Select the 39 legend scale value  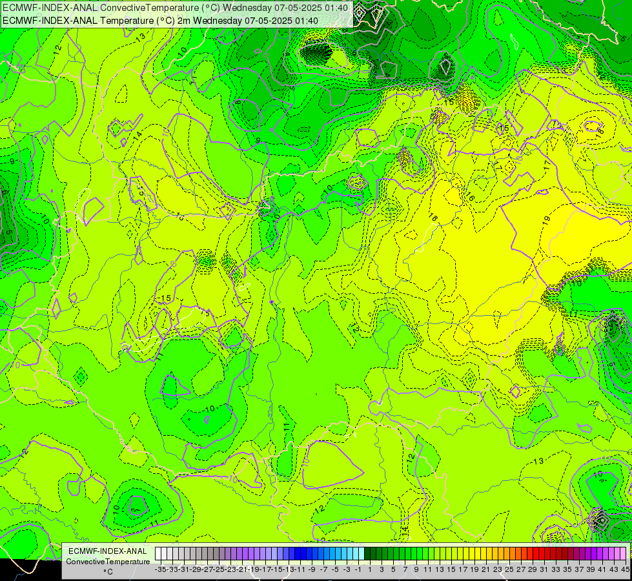point(591,569)
